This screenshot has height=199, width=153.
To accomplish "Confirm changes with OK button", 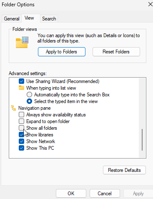I will click(x=71, y=194).
